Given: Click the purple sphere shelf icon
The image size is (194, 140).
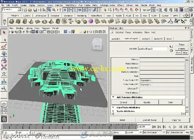Looking at the screenshot, I should 91,21.
